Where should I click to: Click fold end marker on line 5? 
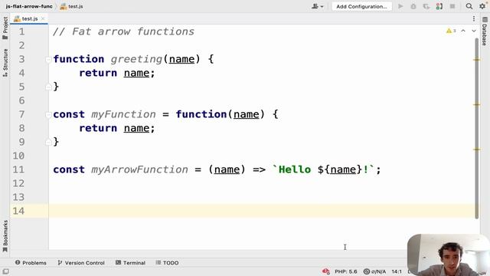tap(48, 87)
